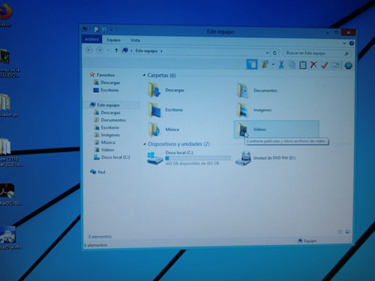The image size is (375, 281).
Task: Click the search magnifier icon
Action: tap(346, 53)
